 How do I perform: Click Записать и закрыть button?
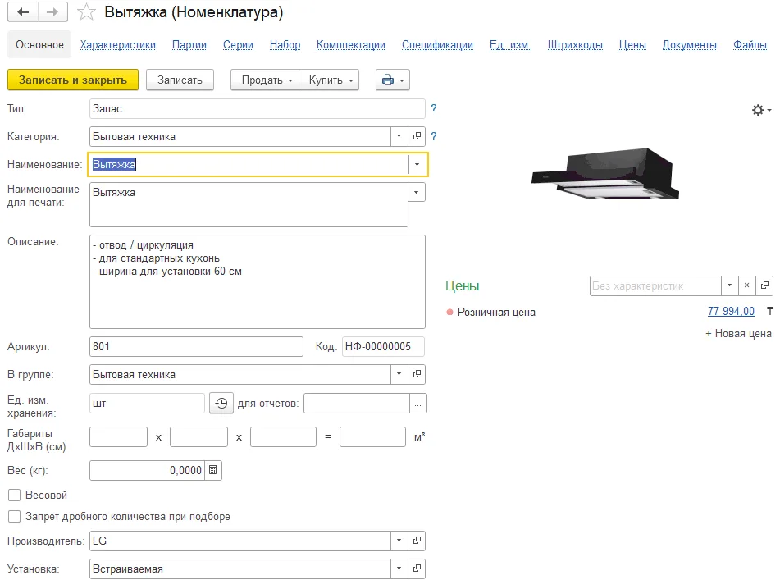click(x=73, y=80)
